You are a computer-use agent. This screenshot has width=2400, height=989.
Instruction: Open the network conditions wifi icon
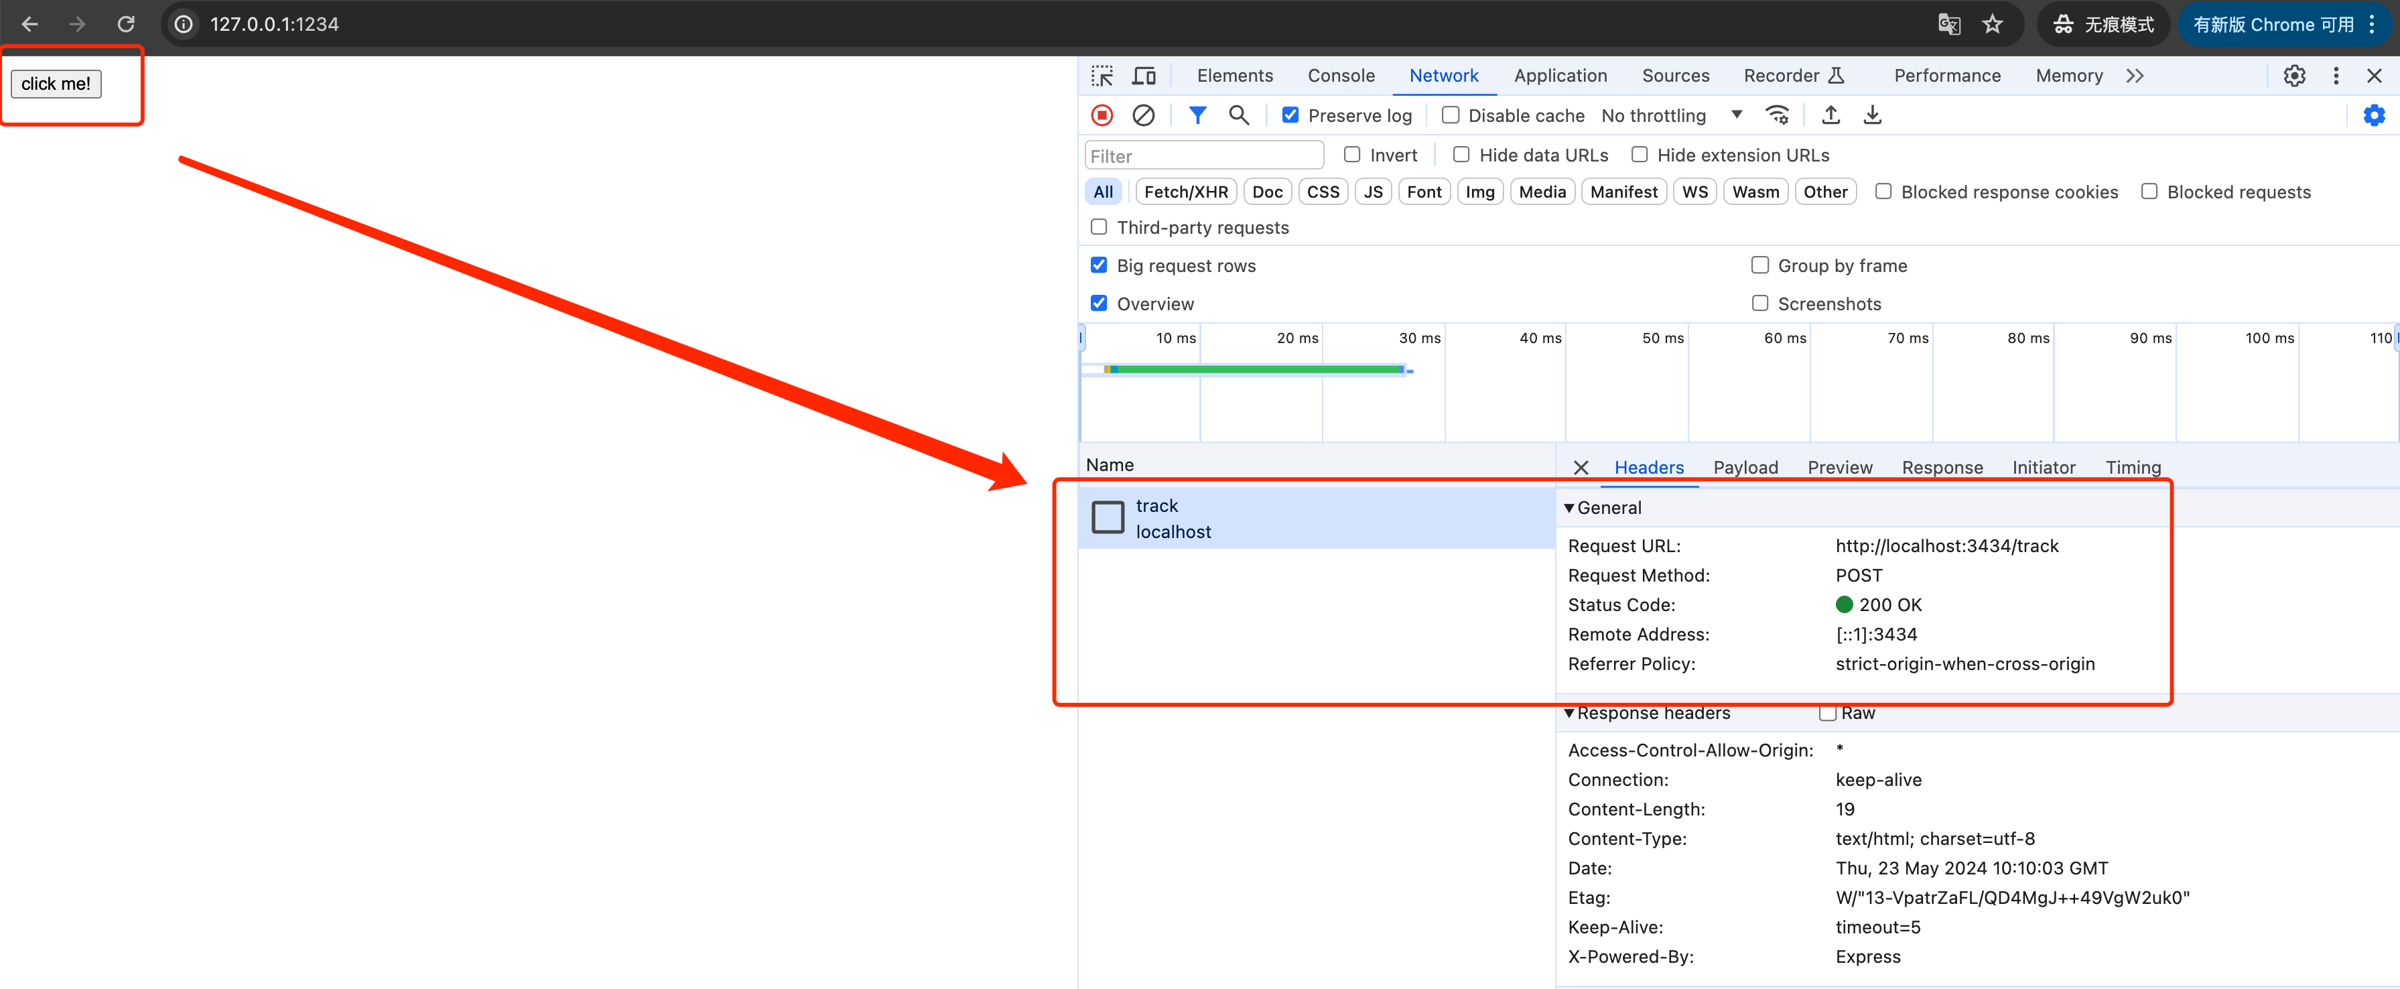[1777, 115]
